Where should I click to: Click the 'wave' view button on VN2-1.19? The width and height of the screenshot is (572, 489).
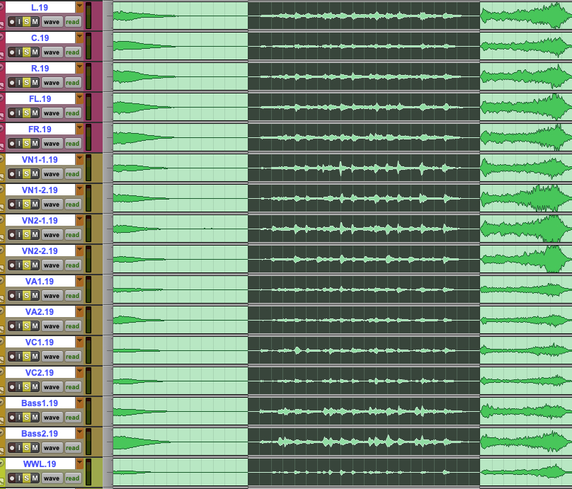point(52,235)
